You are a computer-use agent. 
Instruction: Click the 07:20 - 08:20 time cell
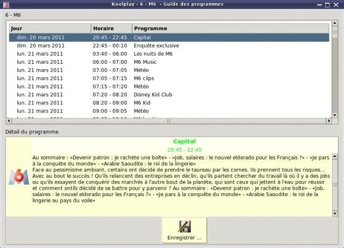[x=110, y=95]
